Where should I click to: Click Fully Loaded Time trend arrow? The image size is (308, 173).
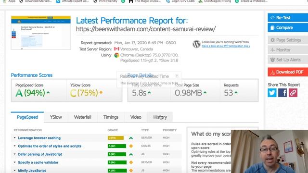pyautogui.click(x=149, y=93)
